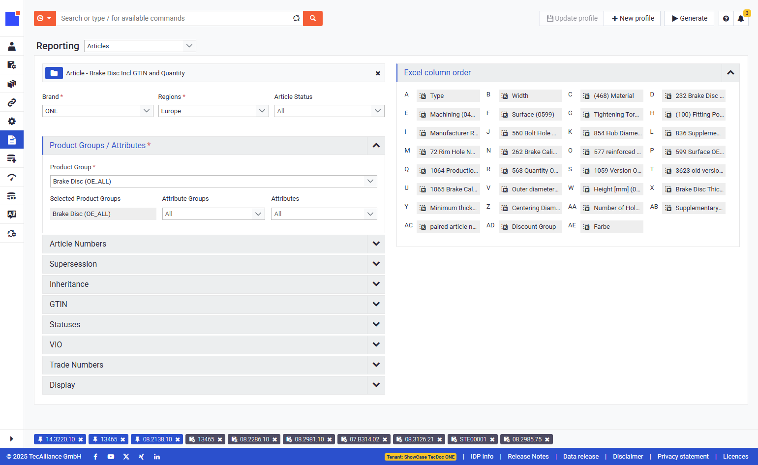The width and height of the screenshot is (758, 465).
Task: Open the document settings sidebar icon
Action: pyautogui.click(x=12, y=65)
